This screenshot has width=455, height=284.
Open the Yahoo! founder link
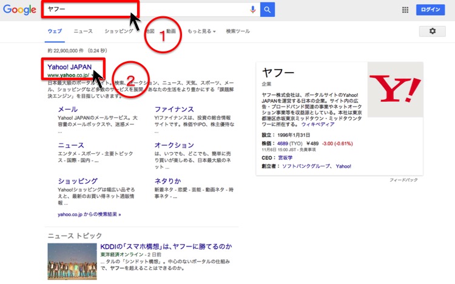pyautogui.click(x=343, y=167)
